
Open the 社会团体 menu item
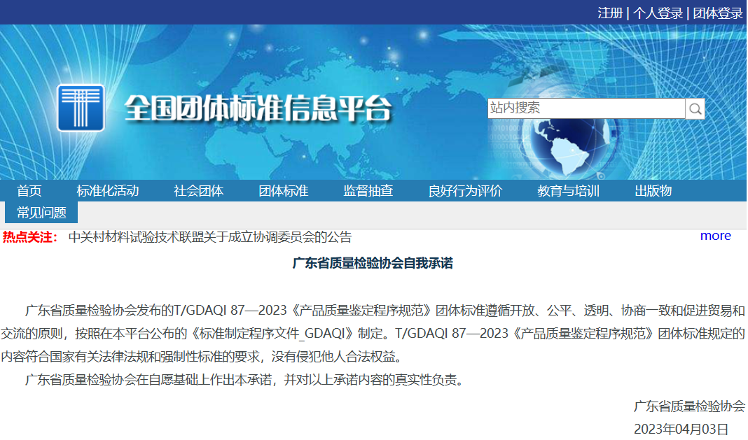coord(198,191)
